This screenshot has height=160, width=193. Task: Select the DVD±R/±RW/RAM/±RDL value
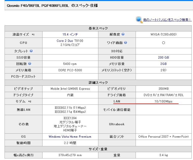164,95
